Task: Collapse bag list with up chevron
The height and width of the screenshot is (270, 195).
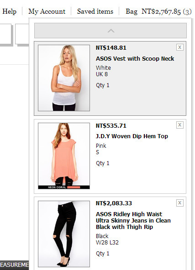Action: pos(111,31)
